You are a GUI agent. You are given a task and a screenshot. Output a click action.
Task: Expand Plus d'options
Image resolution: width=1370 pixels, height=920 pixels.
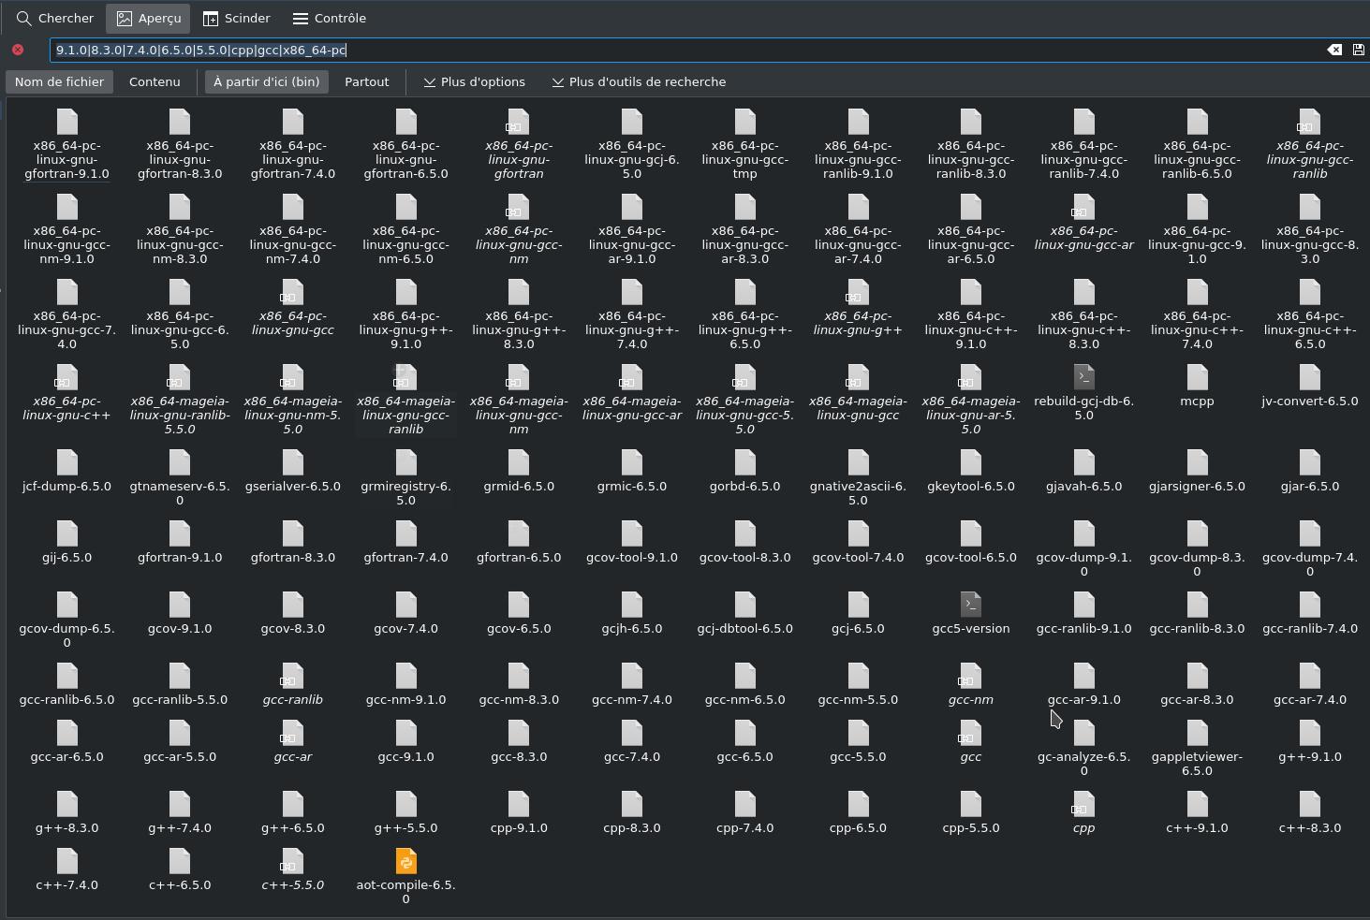pos(475,81)
